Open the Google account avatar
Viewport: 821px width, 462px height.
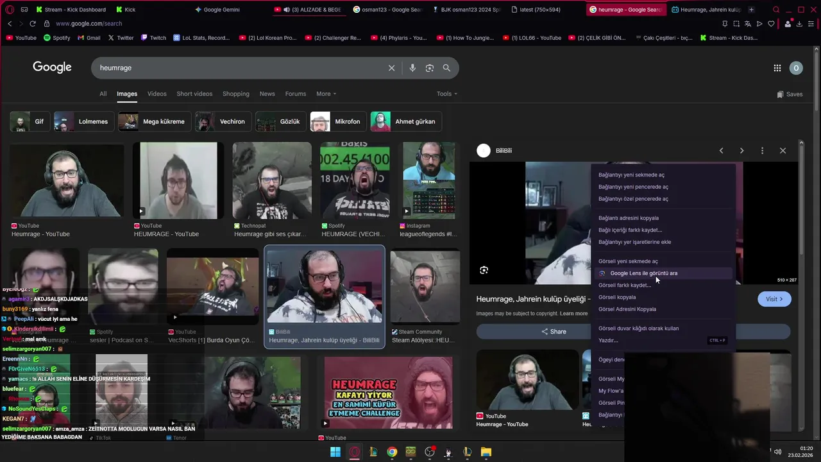click(796, 68)
